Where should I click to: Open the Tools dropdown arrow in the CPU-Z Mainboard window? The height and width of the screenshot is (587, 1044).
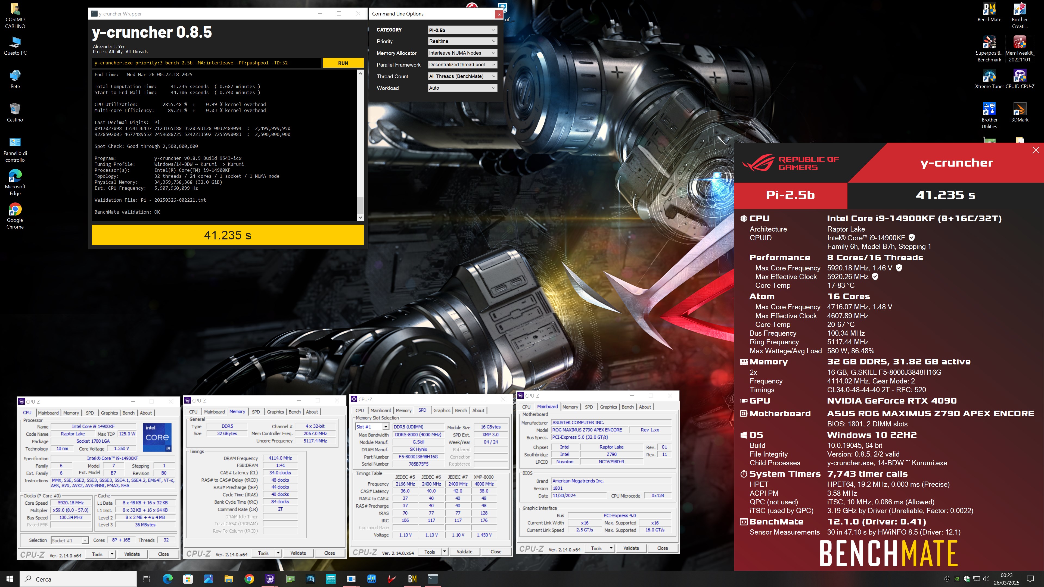coord(611,548)
